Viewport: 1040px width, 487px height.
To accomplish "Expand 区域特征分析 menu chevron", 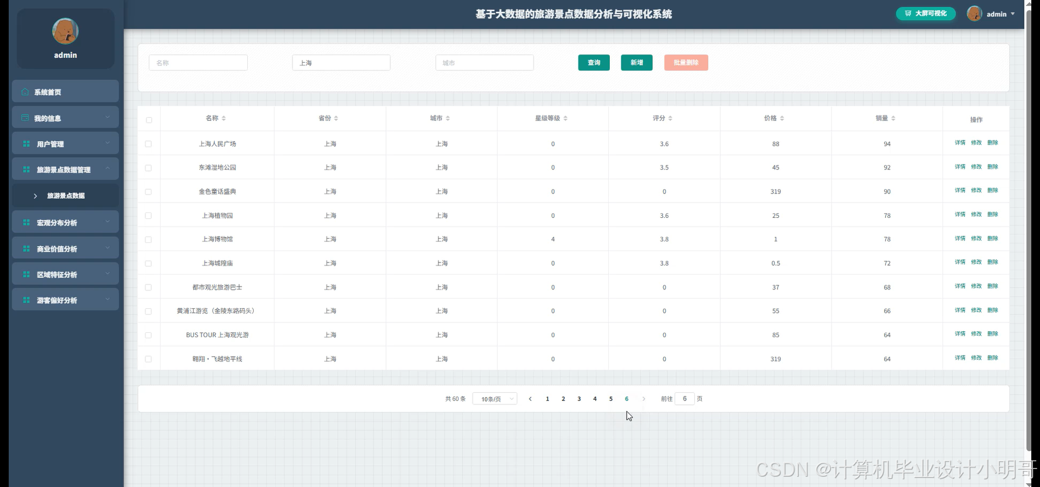I will pos(107,273).
